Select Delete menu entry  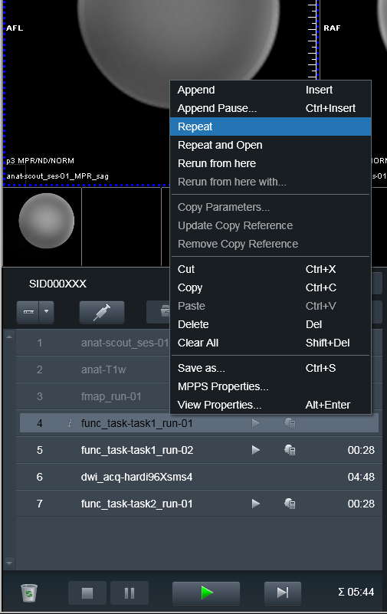(x=271, y=324)
